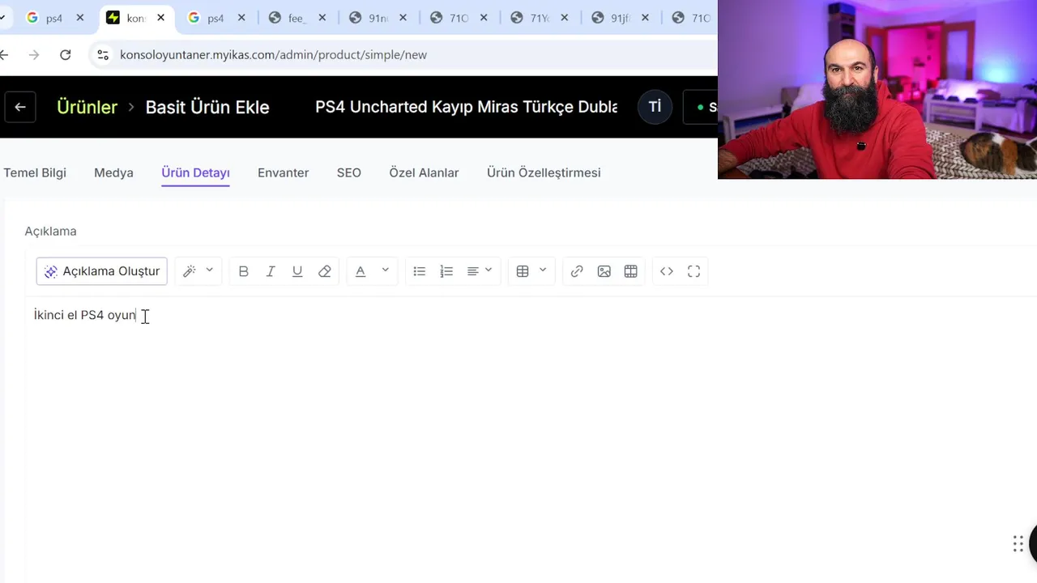Select the Ürün Detayı tab
The image size is (1037, 583).
pyautogui.click(x=195, y=172)
